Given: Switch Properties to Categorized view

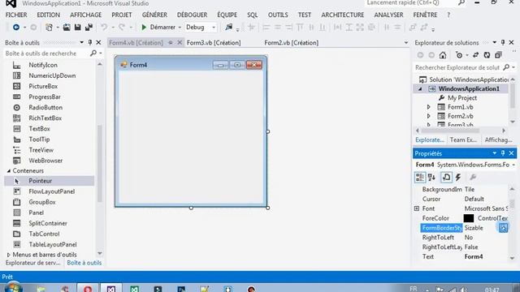Looking at the screenshot, I should pos(420,177).
